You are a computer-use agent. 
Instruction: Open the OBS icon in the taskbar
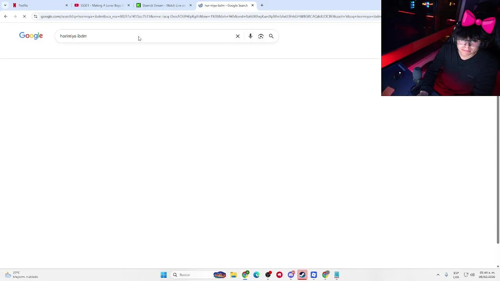(268, 275)
